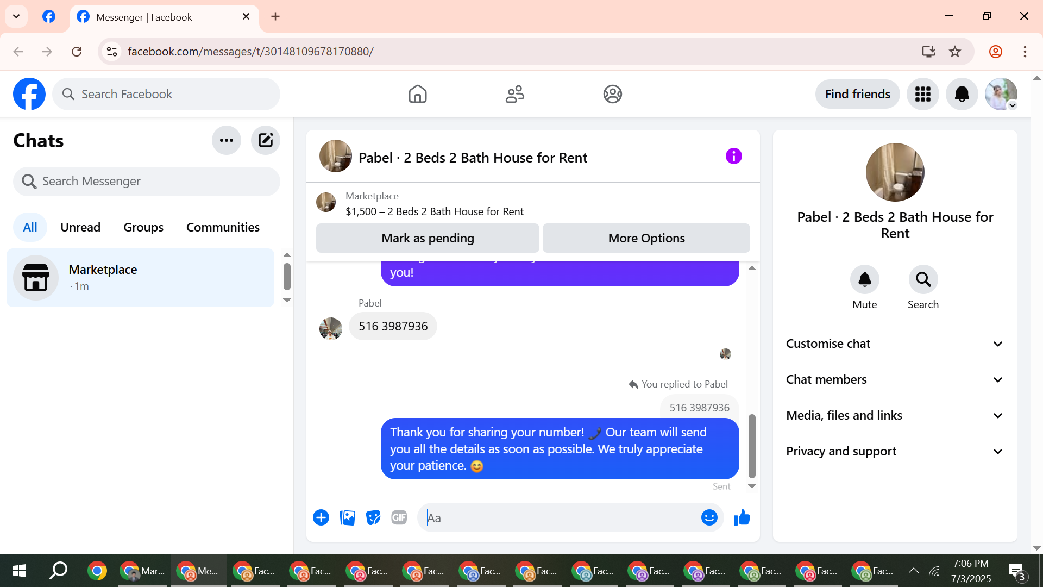The width and height of the screenshot is (1043, 587).
Task: Expand Media, files and links section
Action: click(x=894, y=416)
